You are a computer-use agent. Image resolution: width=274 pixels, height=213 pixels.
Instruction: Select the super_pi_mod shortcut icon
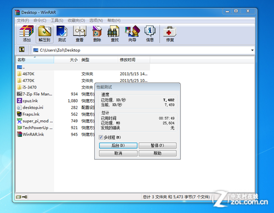click(19, 121)
